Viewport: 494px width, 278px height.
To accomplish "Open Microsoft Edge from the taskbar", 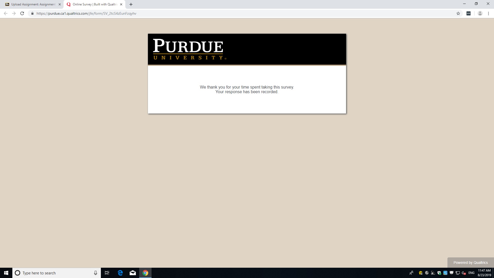I will click(x=120, y=273).
